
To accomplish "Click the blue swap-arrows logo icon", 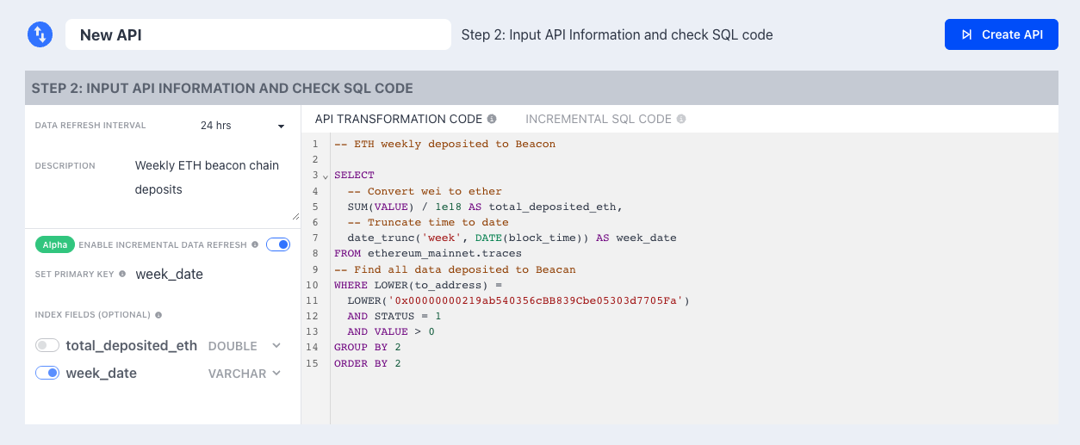I will pos(40,34).
